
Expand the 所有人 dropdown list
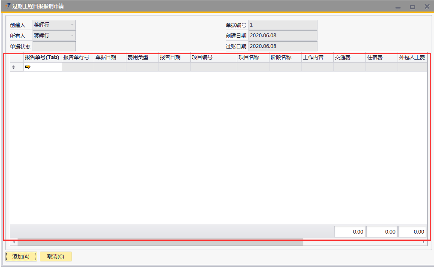pyautogui.click(x=72, y=36)
